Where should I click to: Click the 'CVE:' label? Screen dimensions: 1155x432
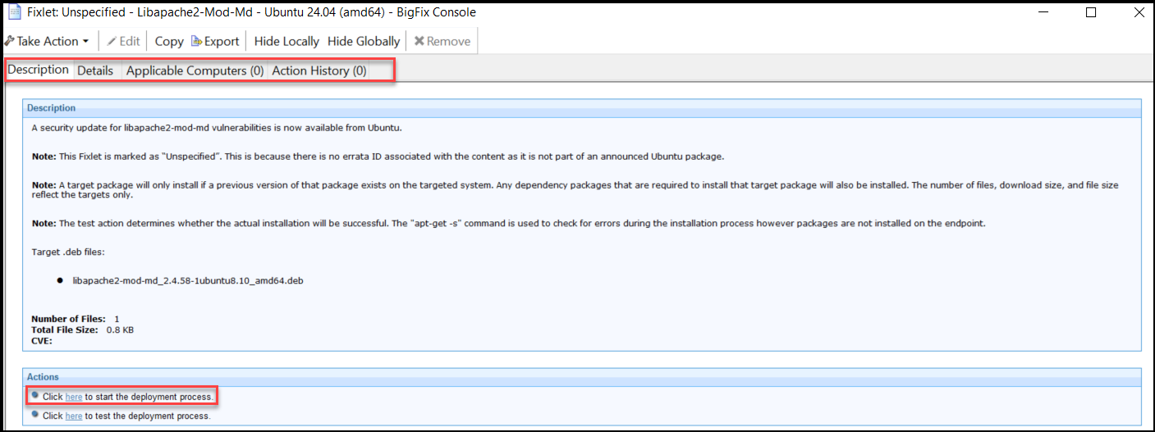coord(42,340)
